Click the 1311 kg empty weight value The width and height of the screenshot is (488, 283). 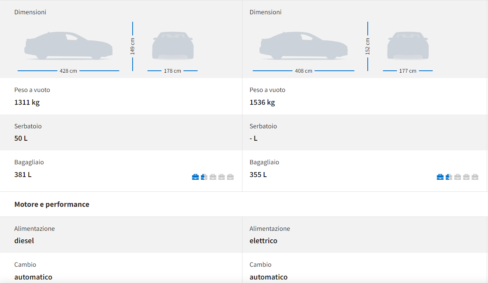coord(27,102)
